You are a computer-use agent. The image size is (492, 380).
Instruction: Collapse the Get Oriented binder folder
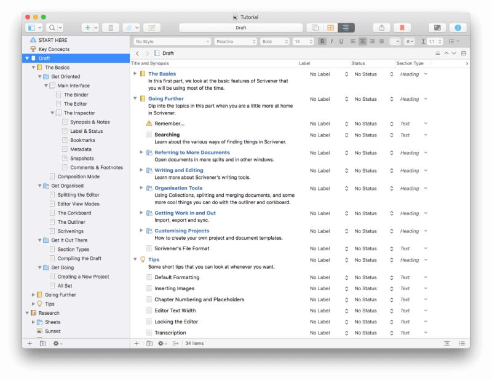pos(40,77)
